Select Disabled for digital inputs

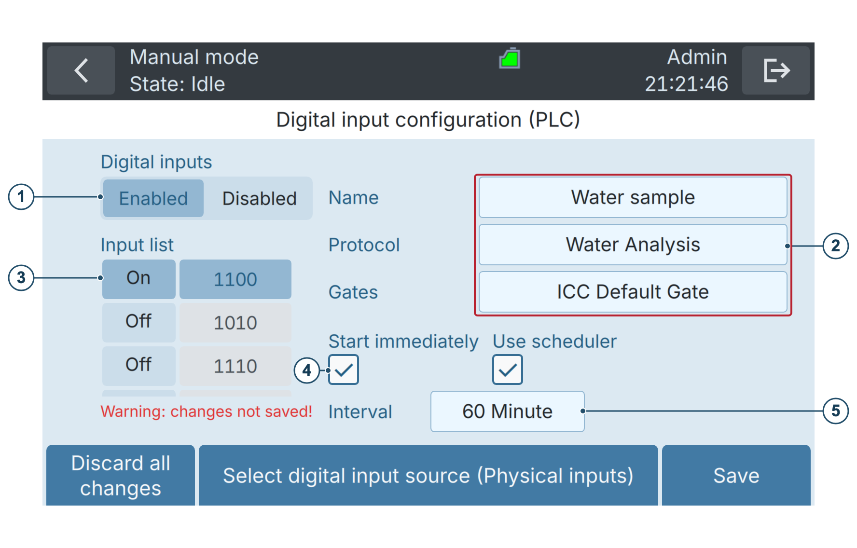(x=259, y=198)
